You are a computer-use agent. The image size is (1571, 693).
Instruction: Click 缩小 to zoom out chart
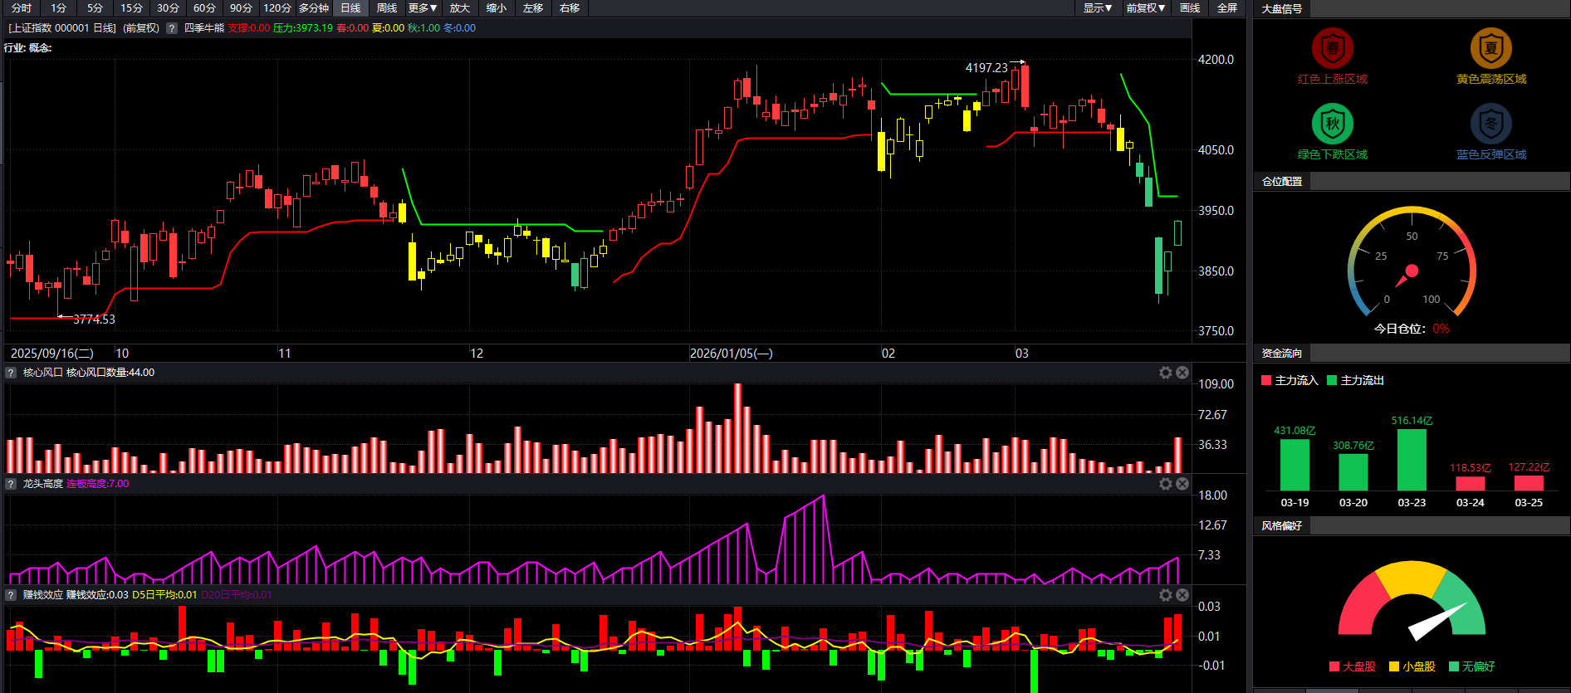click(x=497, y=8)
